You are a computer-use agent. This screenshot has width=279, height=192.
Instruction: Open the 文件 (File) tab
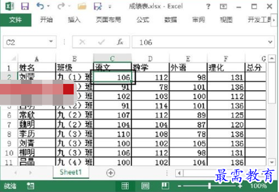pyautogui.click(x=16, y=20)
